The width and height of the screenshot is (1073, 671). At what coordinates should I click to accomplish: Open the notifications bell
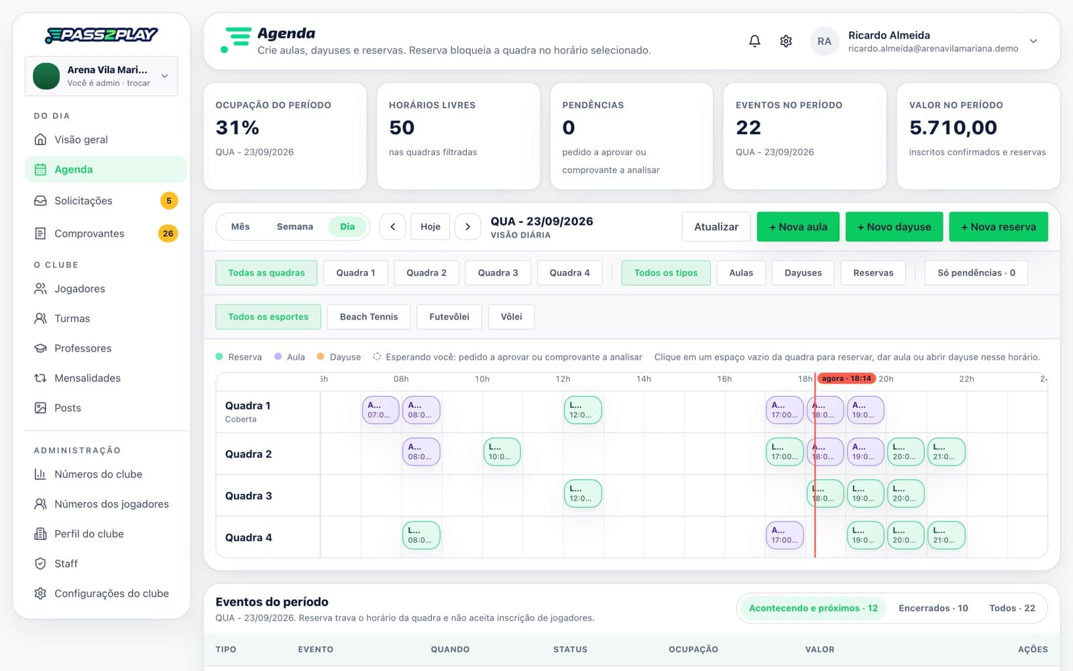(754, 41)
